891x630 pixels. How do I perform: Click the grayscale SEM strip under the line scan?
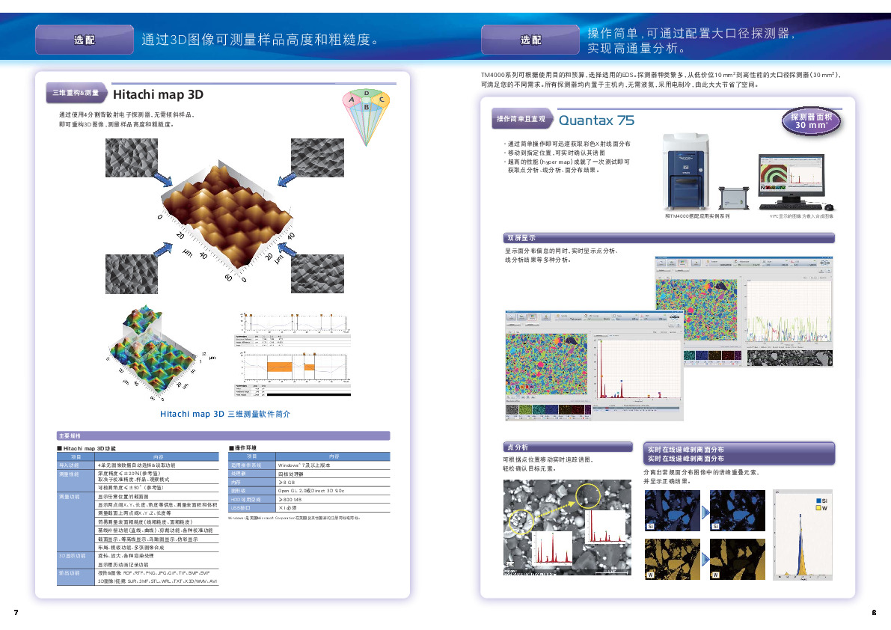(789, 358)
